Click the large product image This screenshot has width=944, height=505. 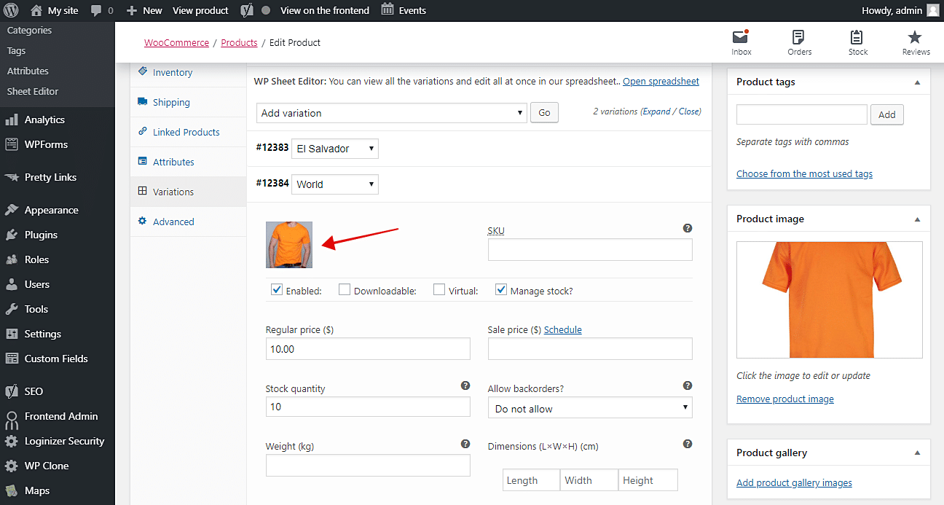tap(830, 300)
